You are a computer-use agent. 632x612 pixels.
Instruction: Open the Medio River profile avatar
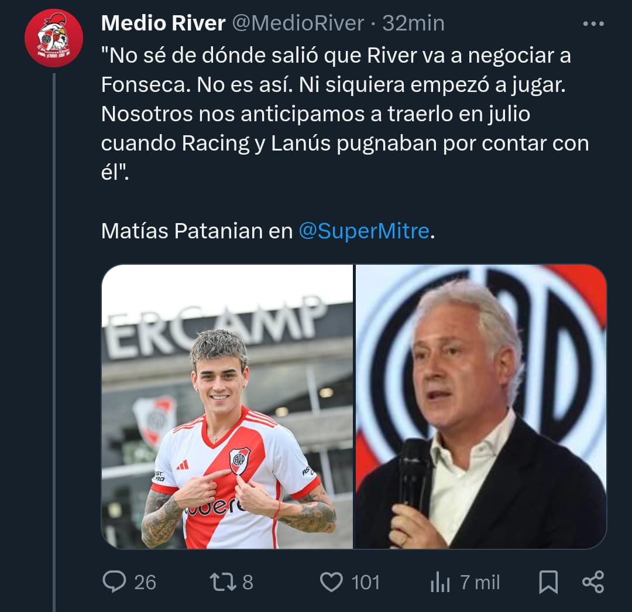[54, 37]
